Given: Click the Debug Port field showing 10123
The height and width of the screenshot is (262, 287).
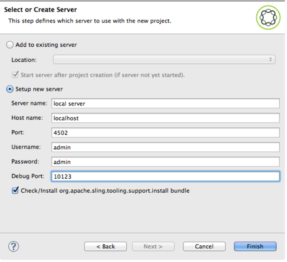Looking at the screenshot, I should pyautogui.click(x=166, y=176).
